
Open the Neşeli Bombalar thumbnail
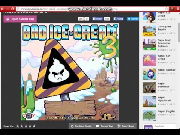[x=149, y=88]
